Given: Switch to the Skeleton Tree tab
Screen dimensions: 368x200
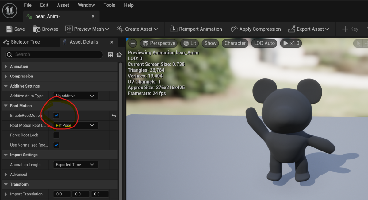Looking at the screenshot, I should (x=21, y=42).
